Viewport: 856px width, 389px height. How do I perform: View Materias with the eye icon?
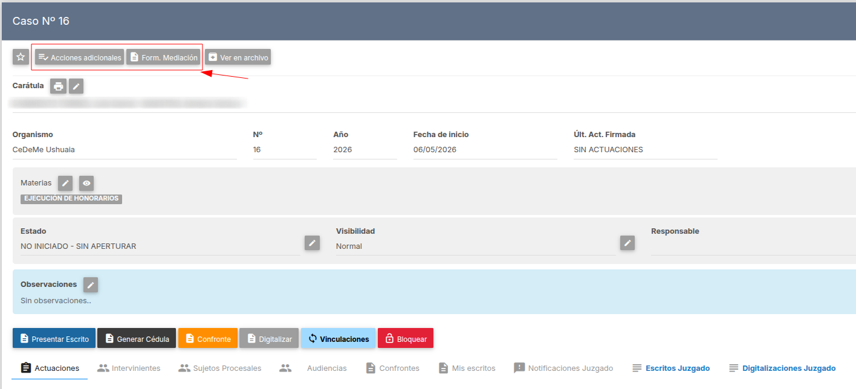tap(86, 183)
